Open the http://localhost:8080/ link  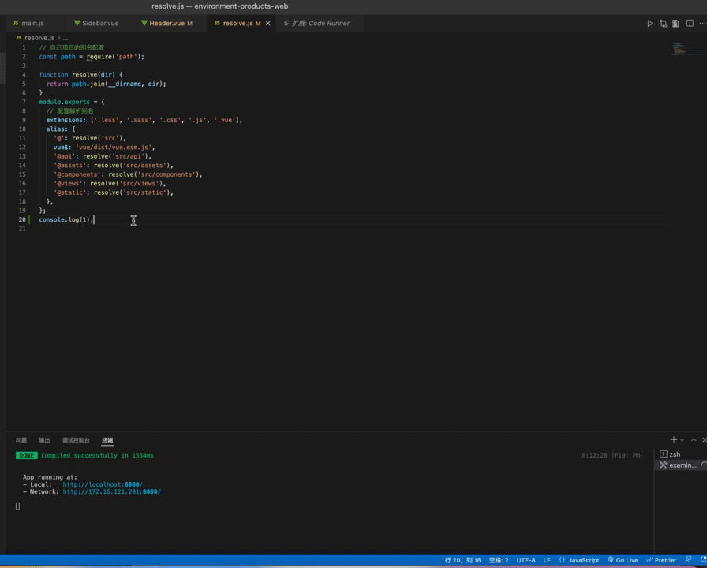click(x=103, y=484)
